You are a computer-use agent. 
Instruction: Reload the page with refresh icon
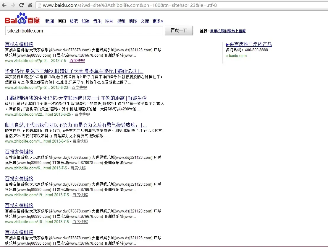(21, 5)
